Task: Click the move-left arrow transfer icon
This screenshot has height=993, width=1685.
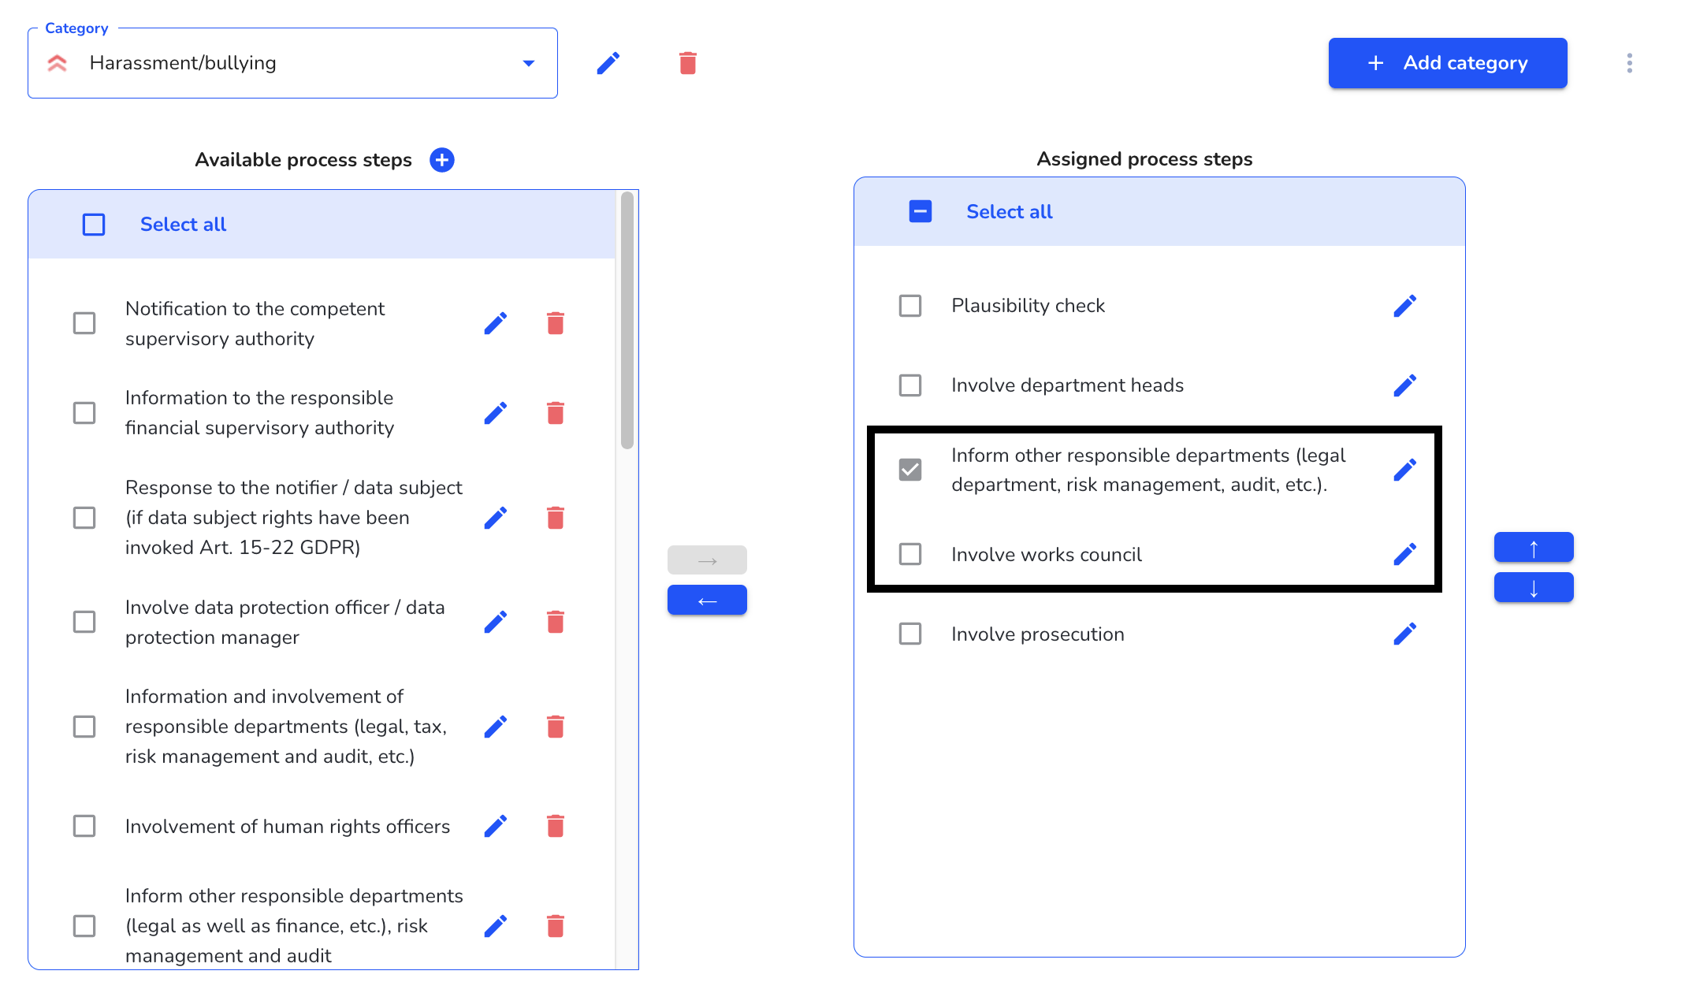Action: (x=705, y=601)
